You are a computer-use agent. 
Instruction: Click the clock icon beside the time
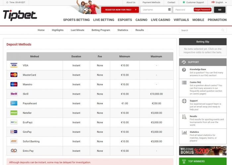tap(7, 2)
